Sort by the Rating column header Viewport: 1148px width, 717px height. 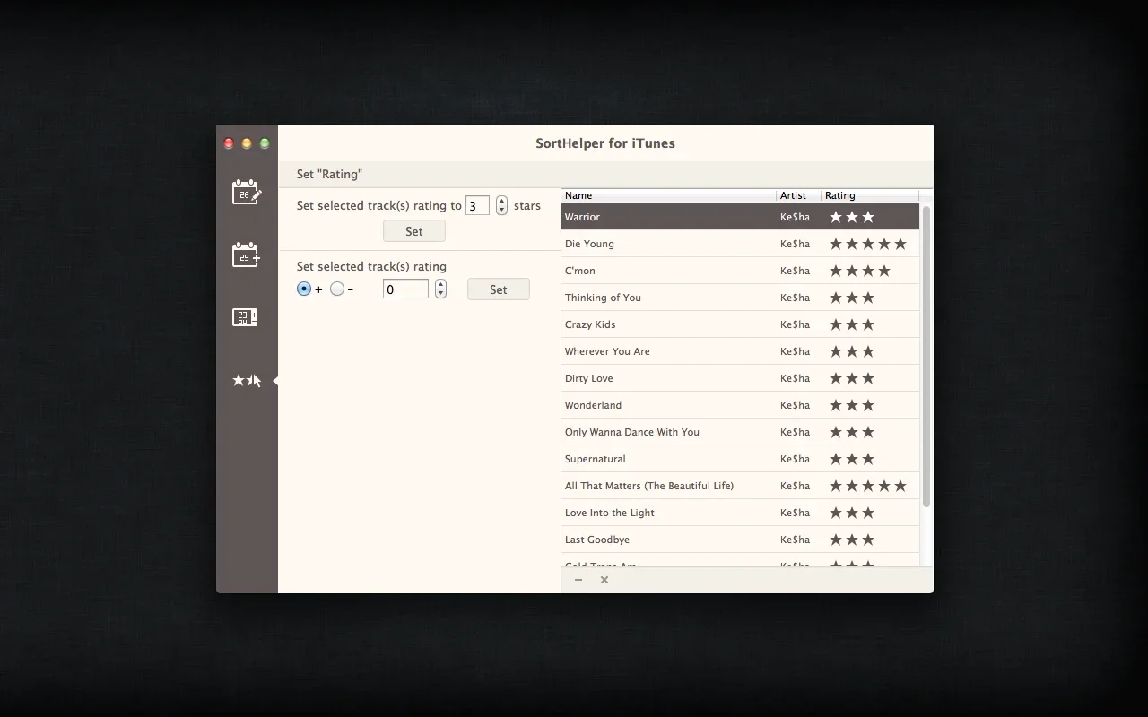point(870,195)
